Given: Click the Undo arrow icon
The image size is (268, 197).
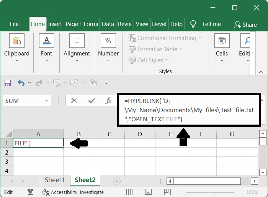Looking at the screenshot, I should (21, 83).
